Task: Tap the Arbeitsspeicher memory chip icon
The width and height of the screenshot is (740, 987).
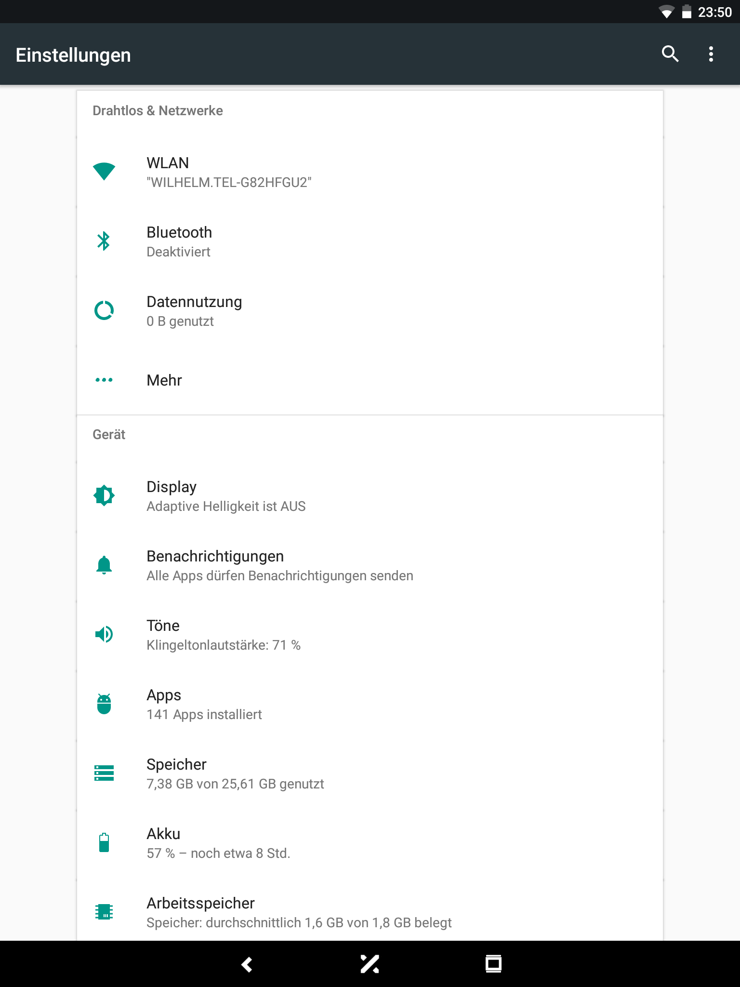Action: (104, 912)
